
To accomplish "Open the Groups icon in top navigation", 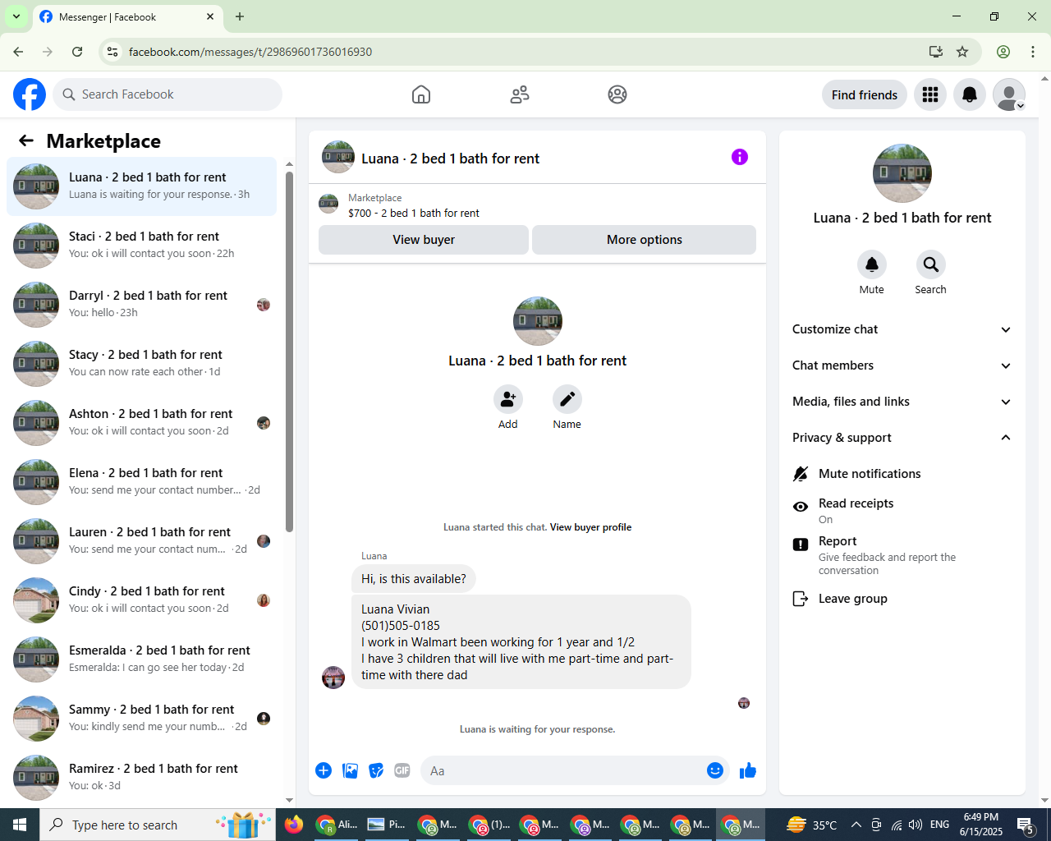I will 617,94.
